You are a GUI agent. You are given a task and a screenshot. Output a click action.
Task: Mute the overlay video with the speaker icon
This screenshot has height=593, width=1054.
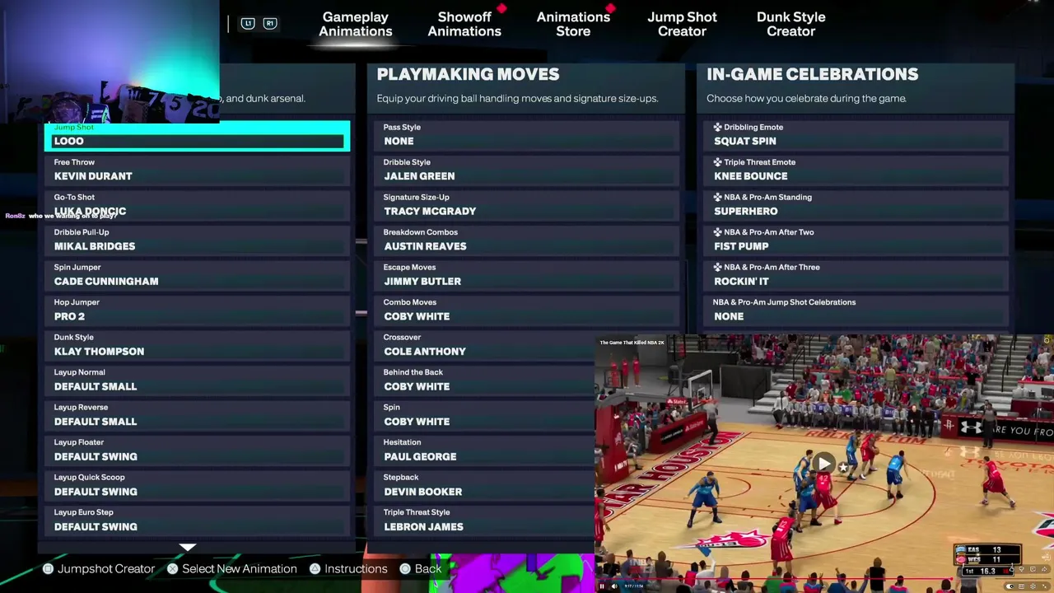tap(613, 586)
